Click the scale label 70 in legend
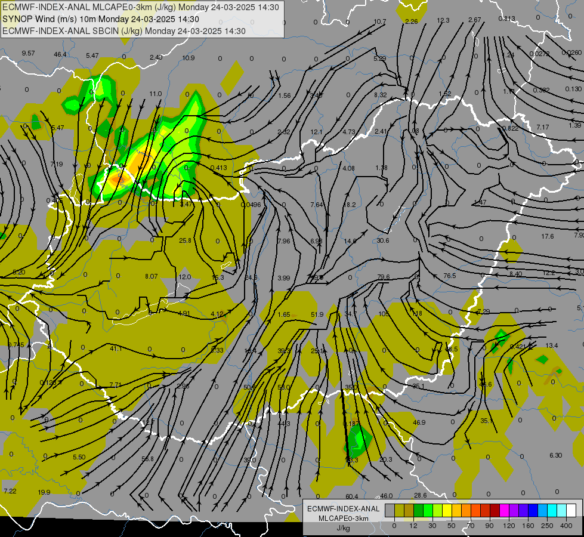The image size is (584, 537). click(x=471, y=526)
